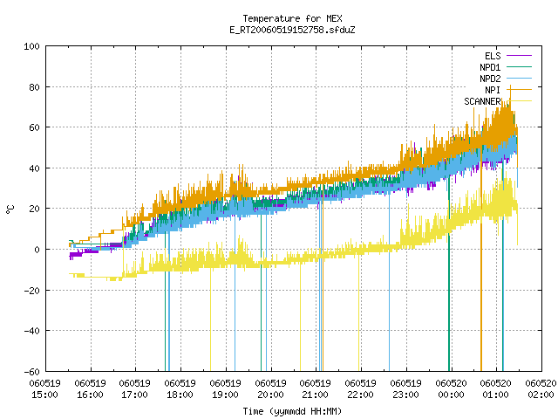Screen dimensions: 558x419
Task: Click the NPI legend label
Action: (493, 90)
